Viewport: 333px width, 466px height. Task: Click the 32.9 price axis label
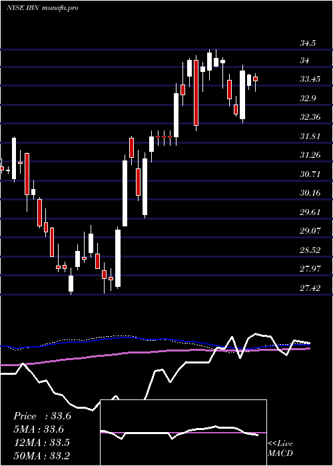pos(308,99)
